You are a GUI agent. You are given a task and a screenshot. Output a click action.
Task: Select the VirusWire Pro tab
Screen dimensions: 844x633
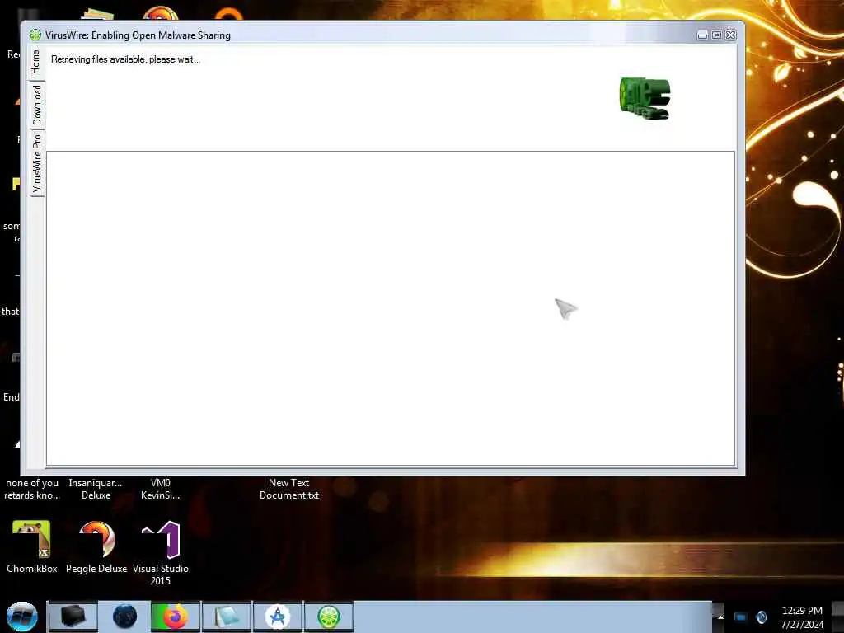36,163
